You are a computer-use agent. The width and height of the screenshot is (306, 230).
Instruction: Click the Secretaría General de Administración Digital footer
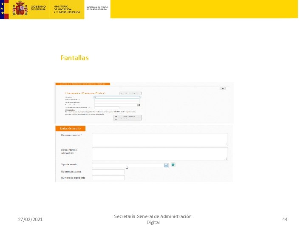pyautogui.click(x=153, y=219)
